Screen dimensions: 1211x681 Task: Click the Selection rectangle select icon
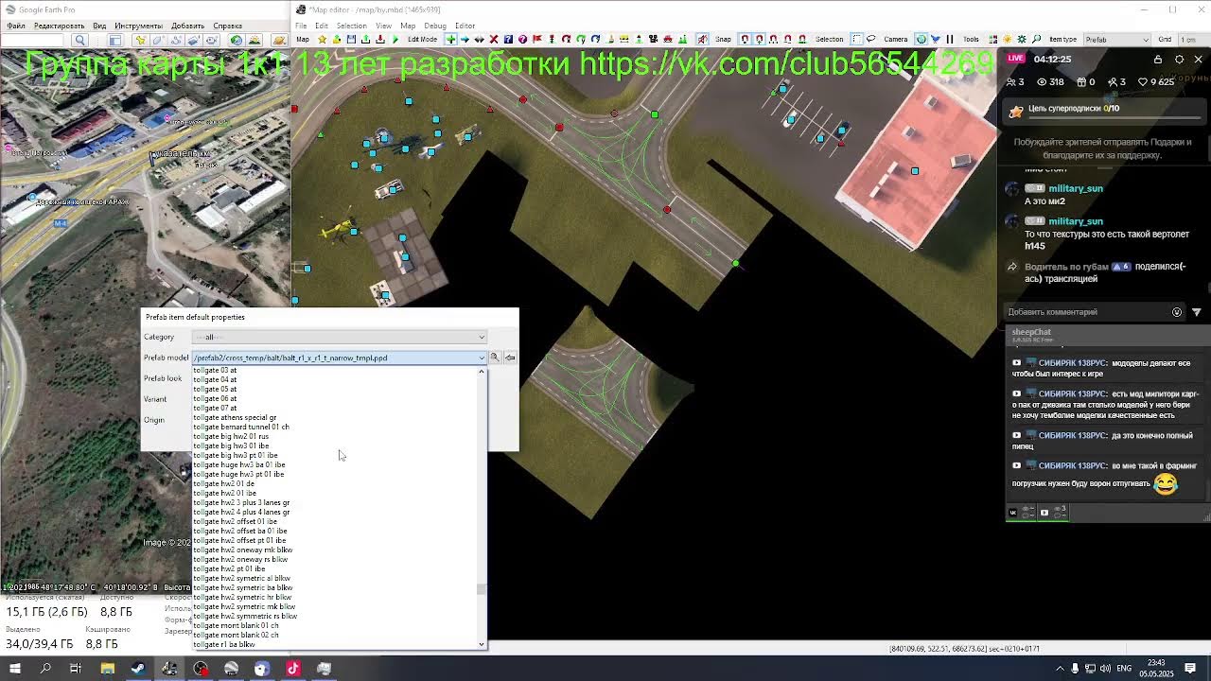(857, 39)
